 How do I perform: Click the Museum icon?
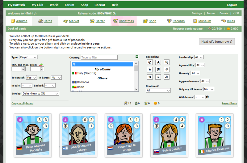[x=195, y=21]
